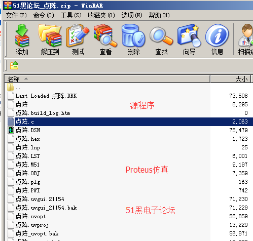
Task: Open the 文件(F) menu
Action: coord(16,15)
